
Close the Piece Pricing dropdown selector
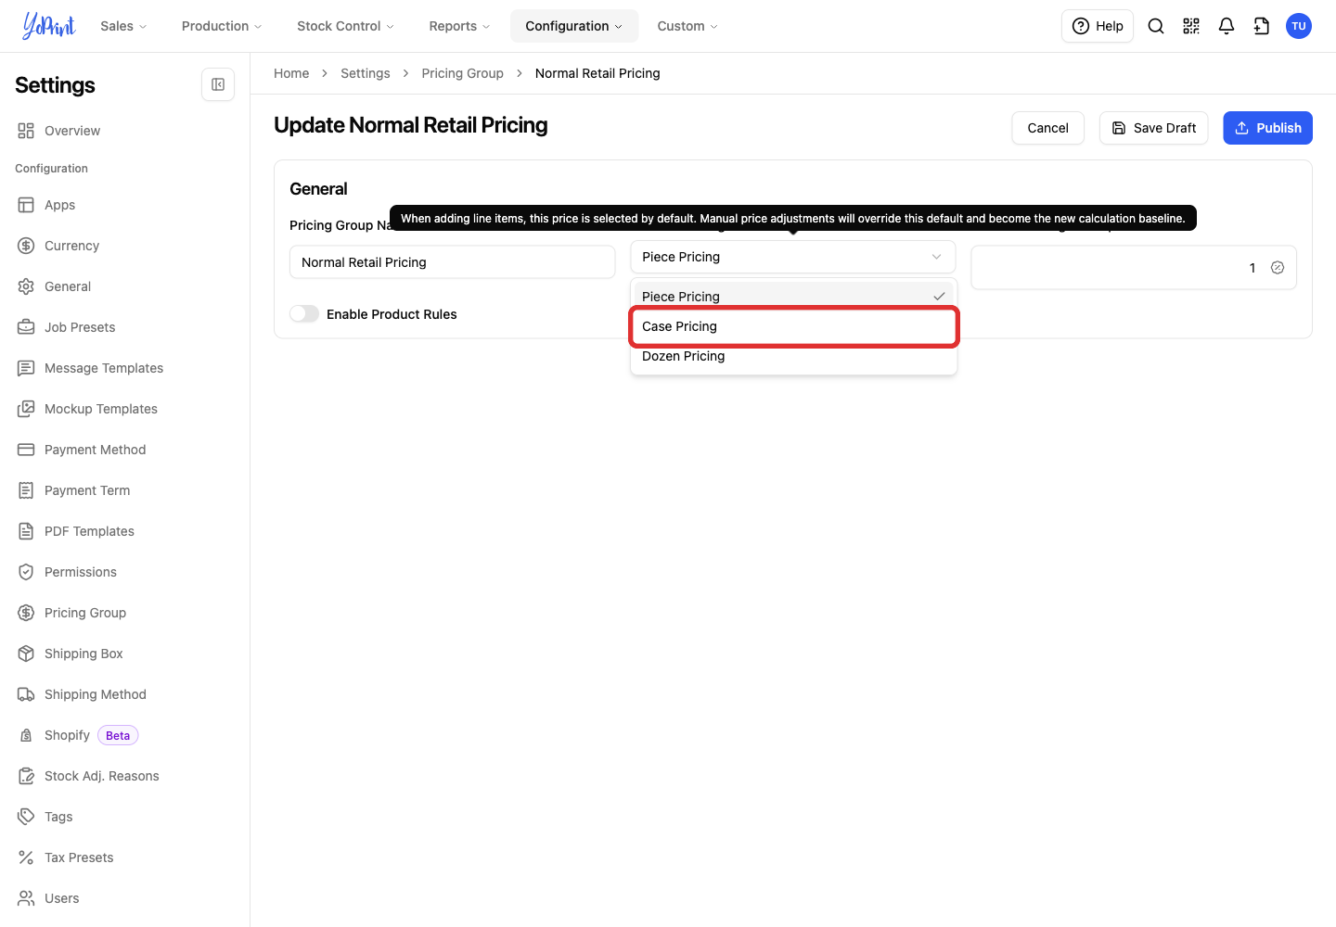pyautogui.click(x=793, y=257)
